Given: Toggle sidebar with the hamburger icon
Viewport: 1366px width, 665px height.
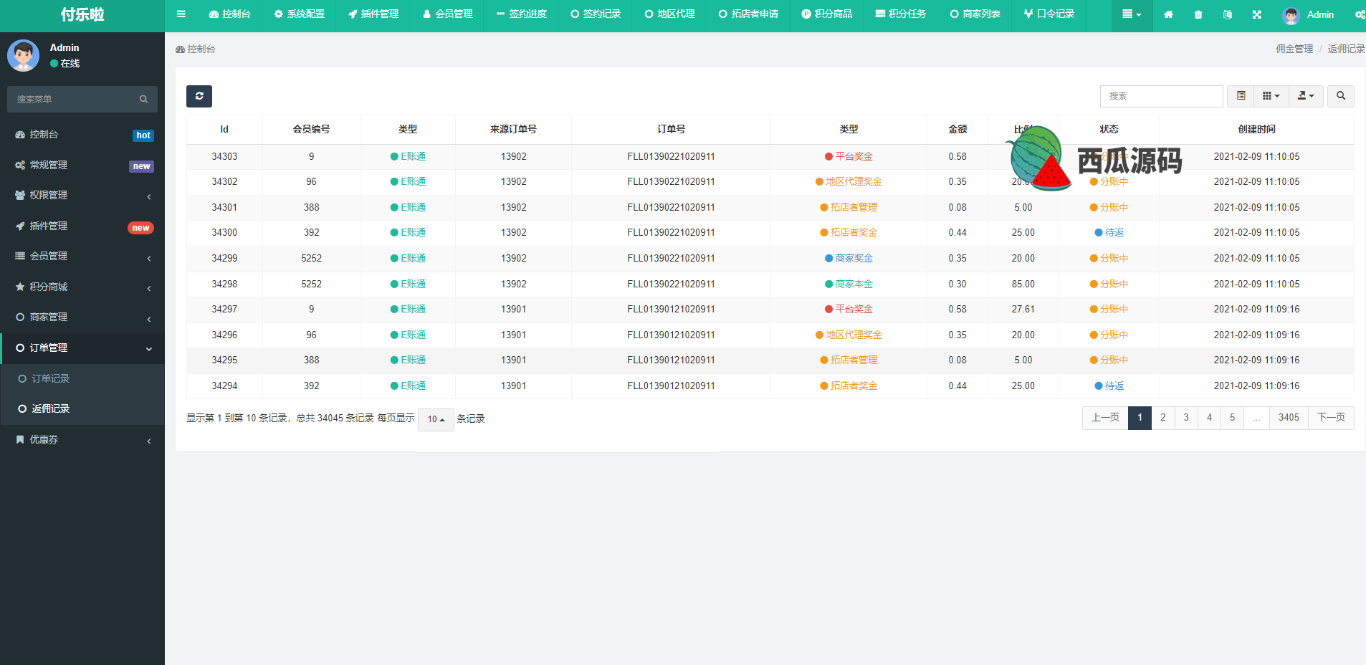Looking at the screenshot, I should tap(181, 14).
